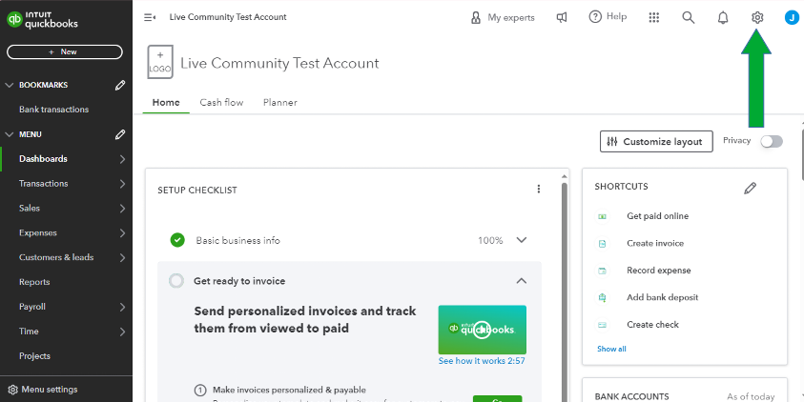Open the apps grid icon
Image resolution: width=804 pixels, height=402 pixels.
pos(653,17)
